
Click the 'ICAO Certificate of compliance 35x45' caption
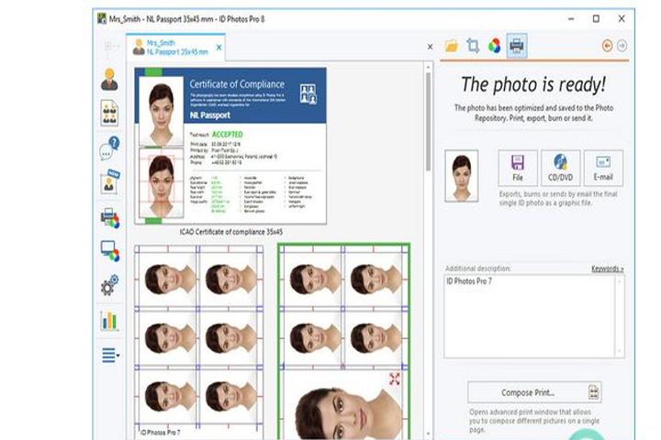pyautogui.click(x=231, y=232)
